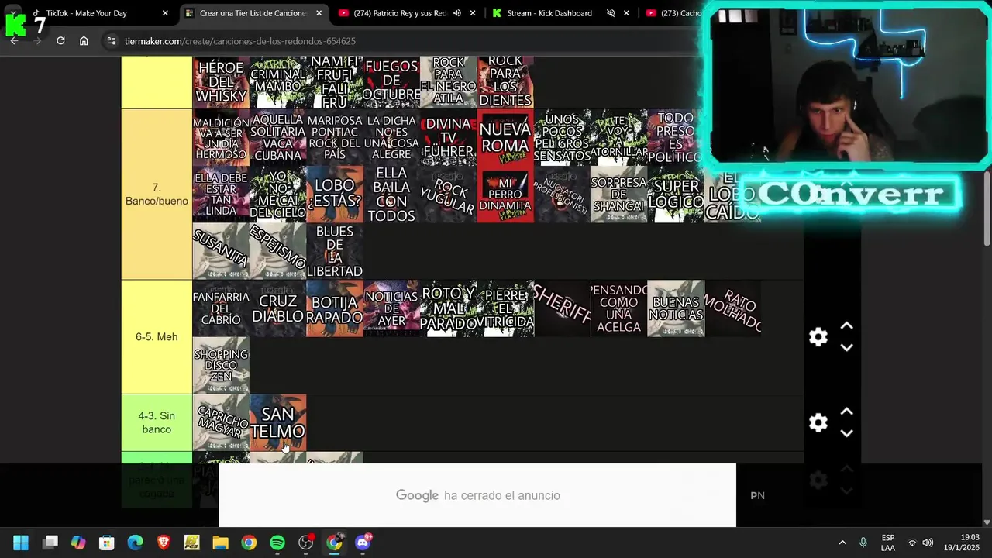992x558 pixels.
Task: Show hidden system tray icons chevron
Action: tap(842, 542)
